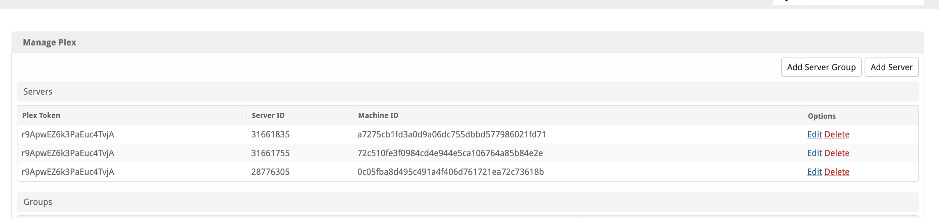Screen dimensions: 939x218
Task: Click server ID cell 28776305
Action: pyautogui.click(x=270, y=172)
